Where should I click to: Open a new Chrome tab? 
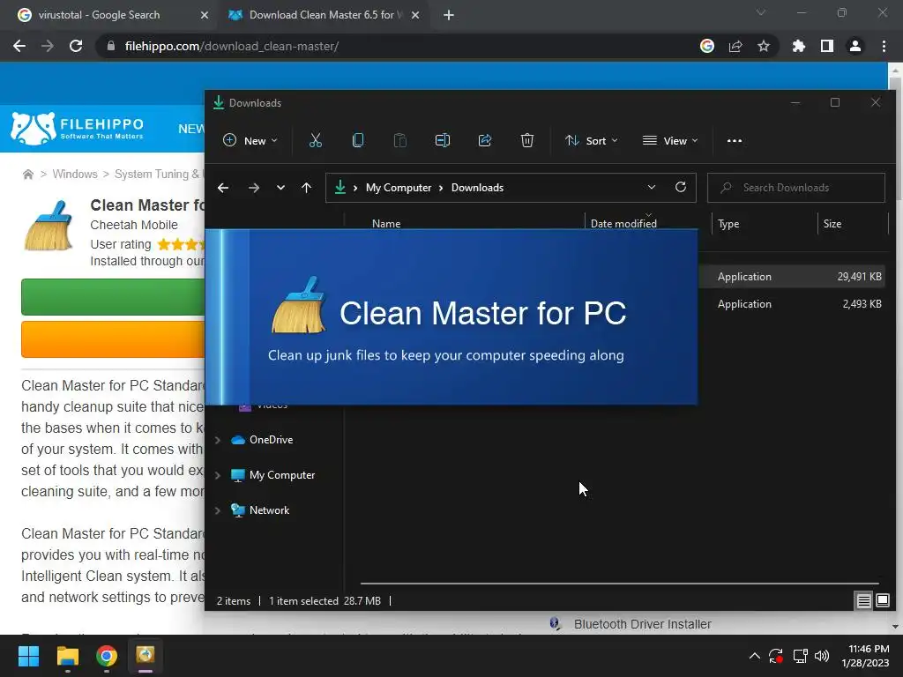tap(449, 15)
